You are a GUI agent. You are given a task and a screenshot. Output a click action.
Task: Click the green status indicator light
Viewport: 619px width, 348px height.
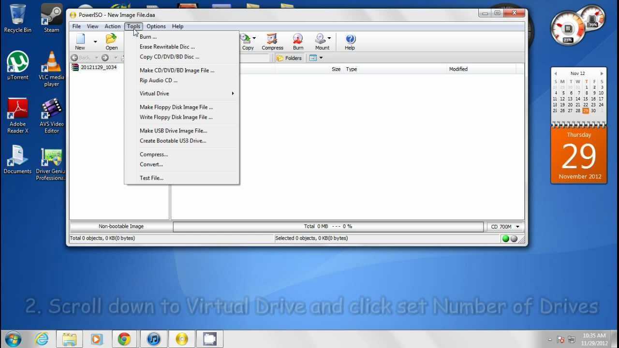coord(506,239)
